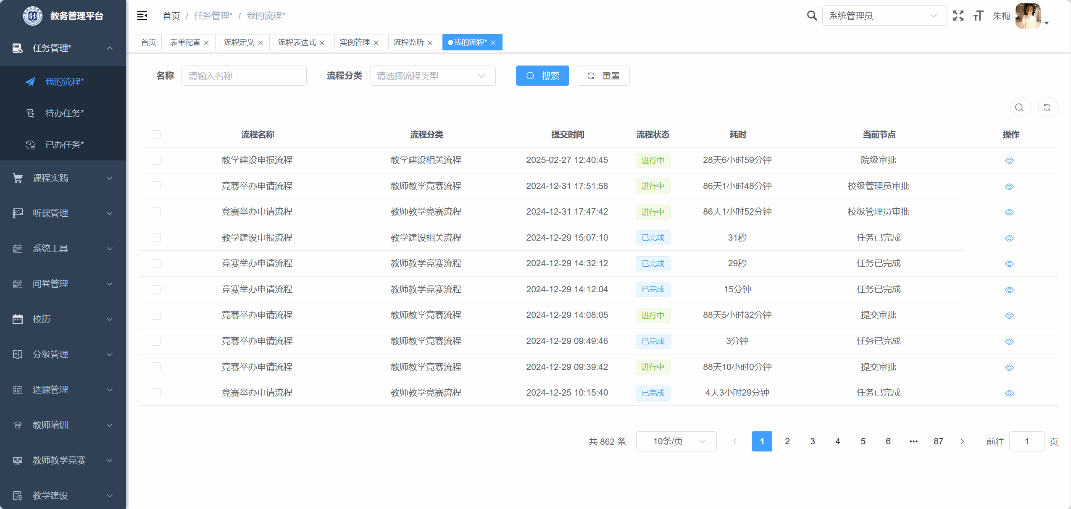Check the select-all header checkbox
1071x509 pixels.
(x=156, y=134)
